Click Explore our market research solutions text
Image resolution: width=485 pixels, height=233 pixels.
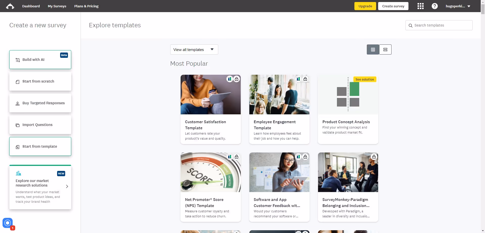coord(32,183)
